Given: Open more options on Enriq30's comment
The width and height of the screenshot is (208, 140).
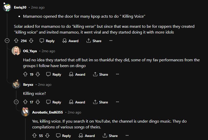Looking at the screenshot, I should (x=111, y=41).
